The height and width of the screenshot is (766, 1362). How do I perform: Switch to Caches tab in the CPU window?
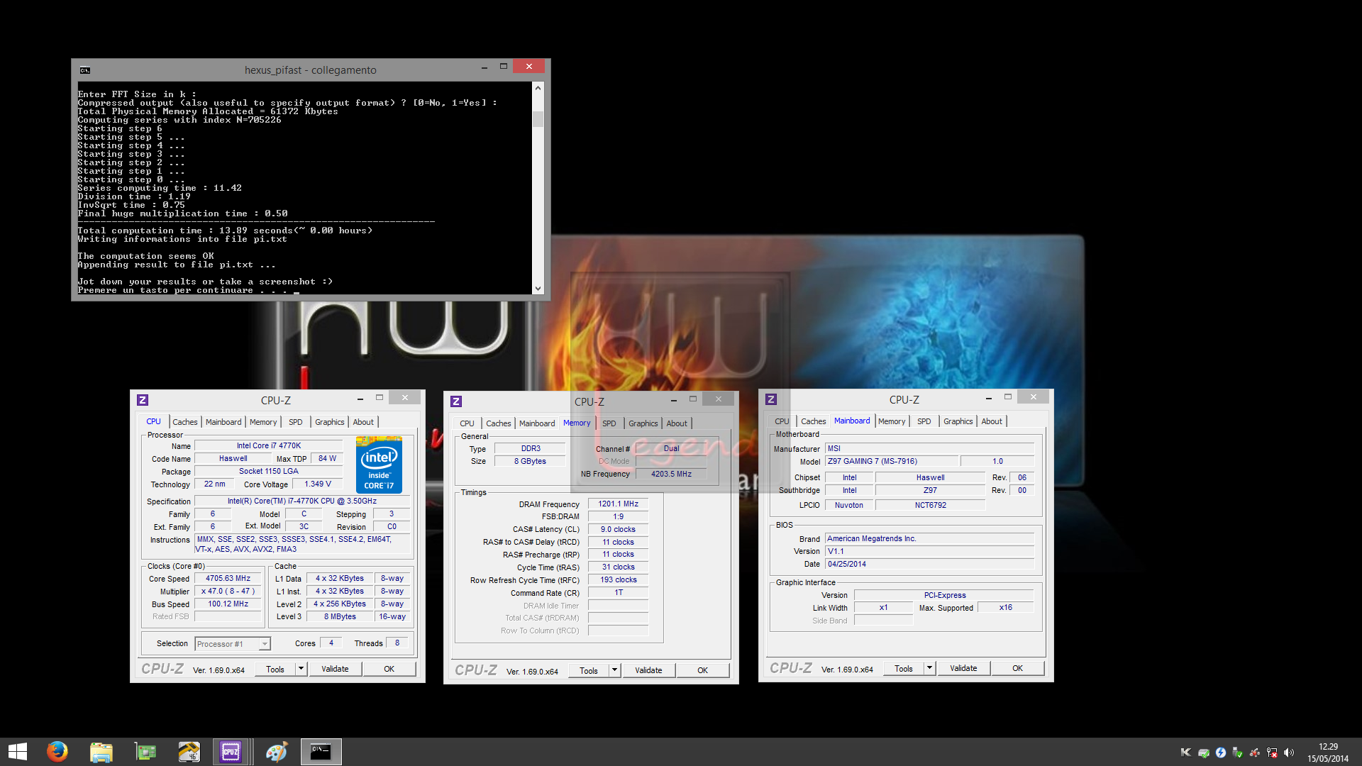point(185,422)
